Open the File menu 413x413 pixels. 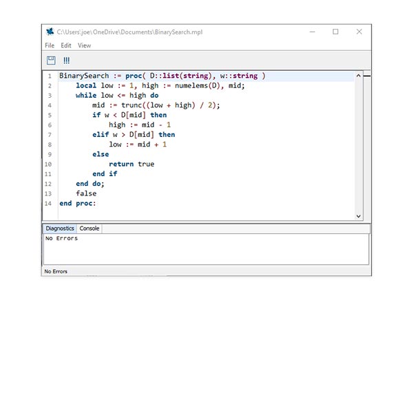click(x=50, y=45)
